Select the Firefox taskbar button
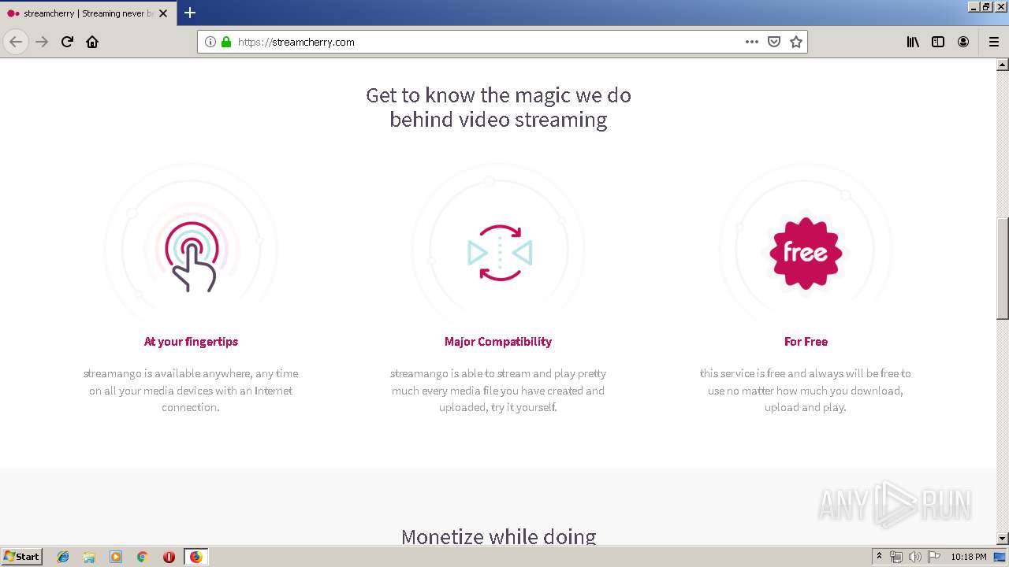 click(195, 557)
